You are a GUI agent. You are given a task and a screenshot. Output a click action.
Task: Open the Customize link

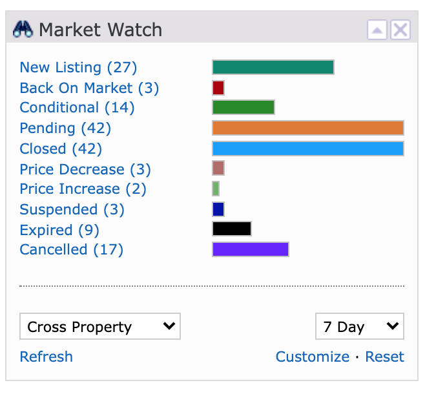[x=313, y=357]
